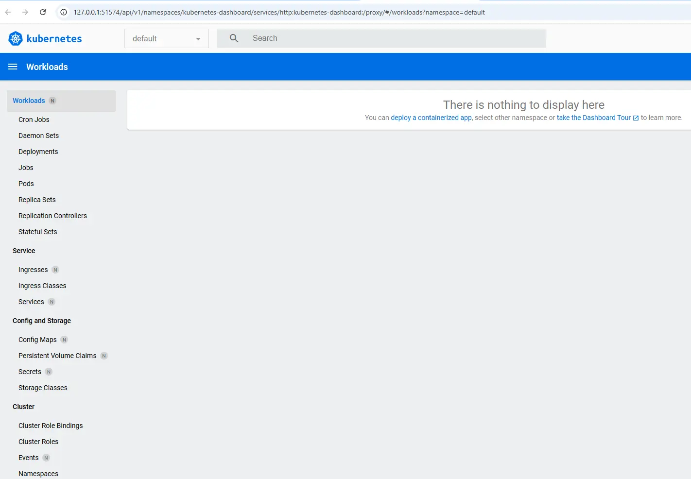Select Cluster Role Bindings

[x=51, y=426]
